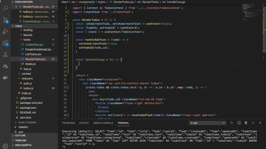Switch to the DEBUG CONSOLE tab
Viewport: 266px width, 149px height.
[103, 123]
